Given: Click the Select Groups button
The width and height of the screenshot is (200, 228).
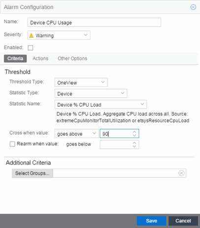Looking at the screenshot, I should [32, 173].
